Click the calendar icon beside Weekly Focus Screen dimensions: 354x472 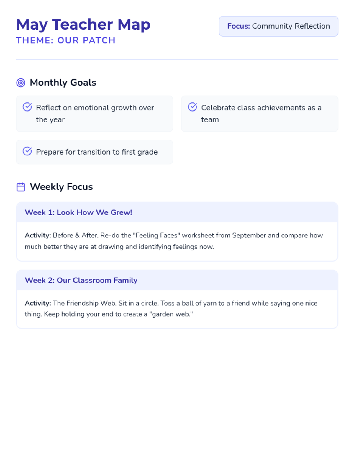pos(21,187)
